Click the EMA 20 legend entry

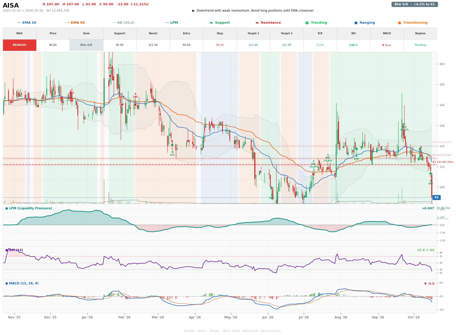pyautogui.click(x=27, y=23)
